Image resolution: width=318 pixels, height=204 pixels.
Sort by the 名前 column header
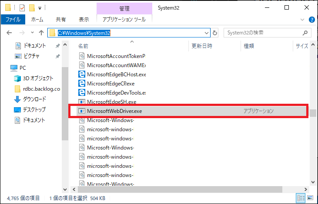[x=83, y=46]
